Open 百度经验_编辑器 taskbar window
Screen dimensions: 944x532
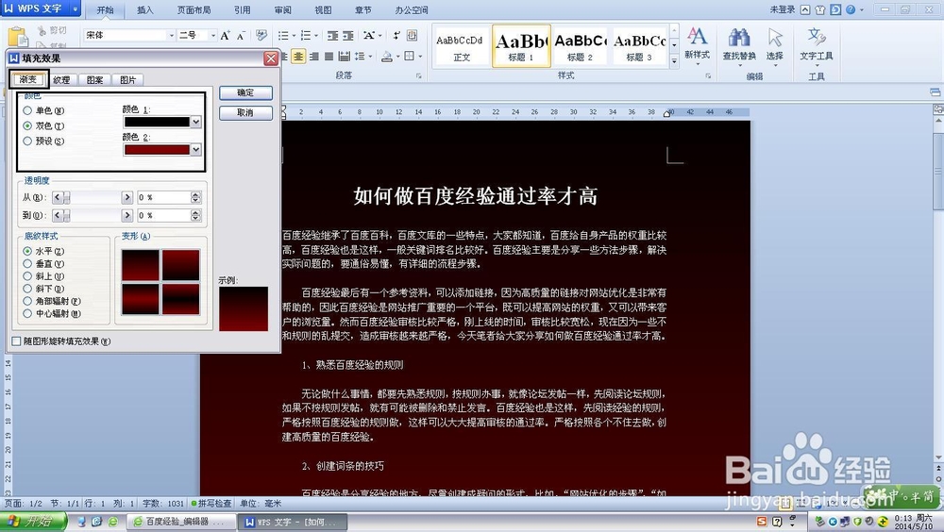179,522
